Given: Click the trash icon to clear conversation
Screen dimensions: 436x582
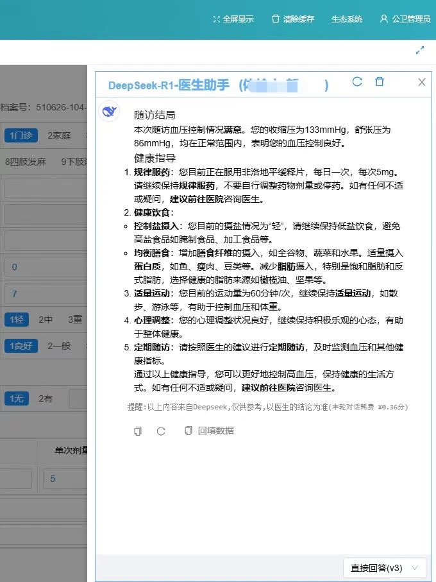Looking at the screenshot, I should (x=380, y=81).
